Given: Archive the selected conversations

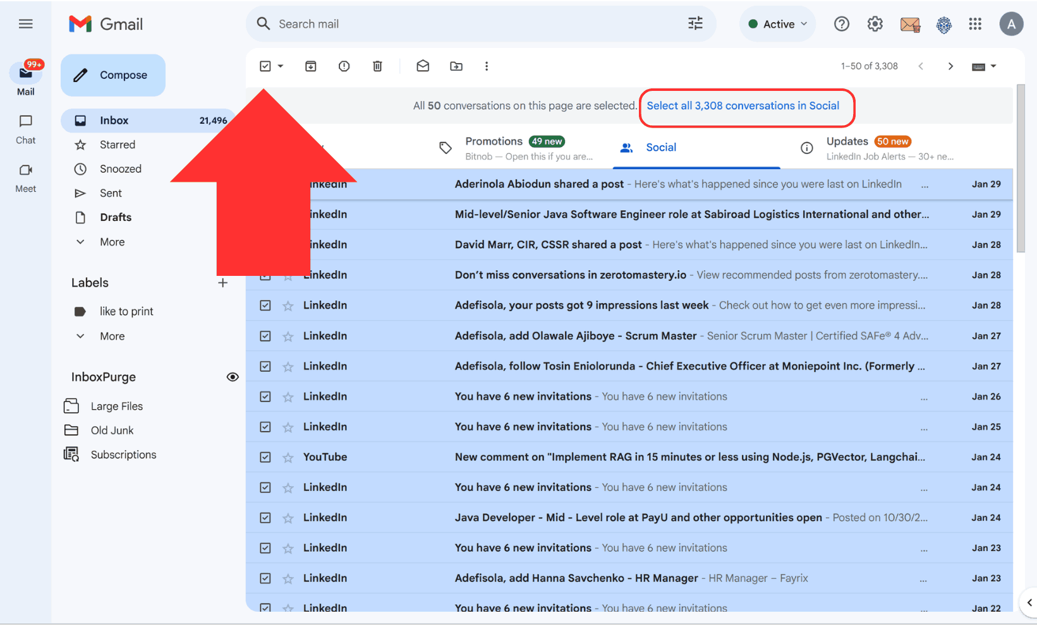Looking at the screenshot, I should tap(310, 66).
